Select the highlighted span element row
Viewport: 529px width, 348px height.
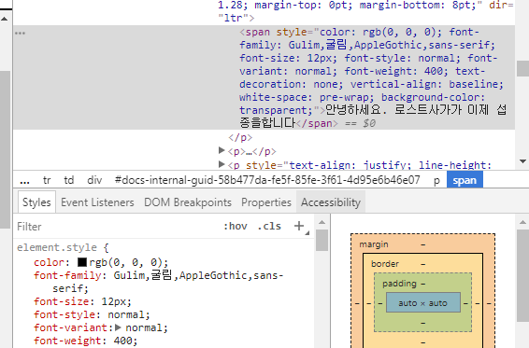click(x=264, y=77)
